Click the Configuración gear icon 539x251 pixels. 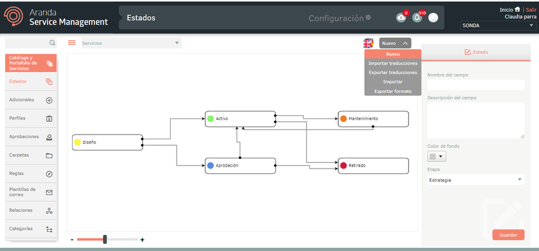tap(368, 17)
